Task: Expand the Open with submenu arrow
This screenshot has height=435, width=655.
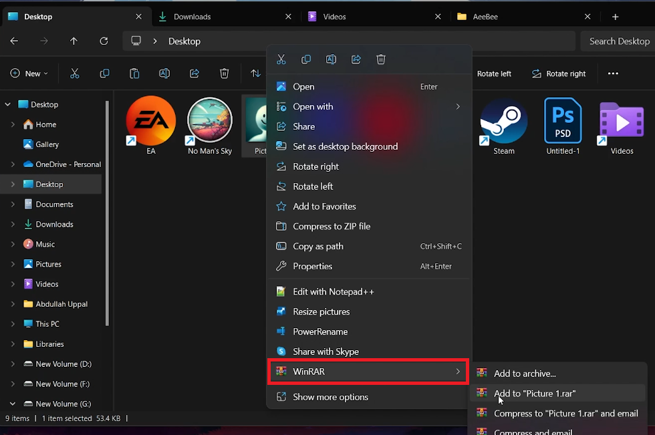Action: tap(458, 107)
